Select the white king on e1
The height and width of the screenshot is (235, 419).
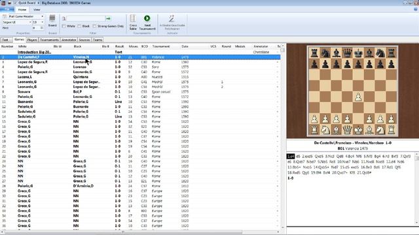(x=358, y=130)
